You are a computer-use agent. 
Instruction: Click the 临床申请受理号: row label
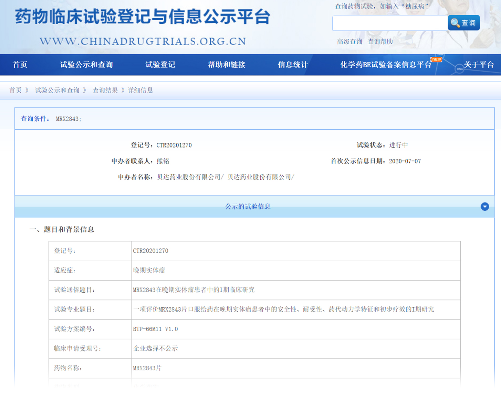coord(77,348)
